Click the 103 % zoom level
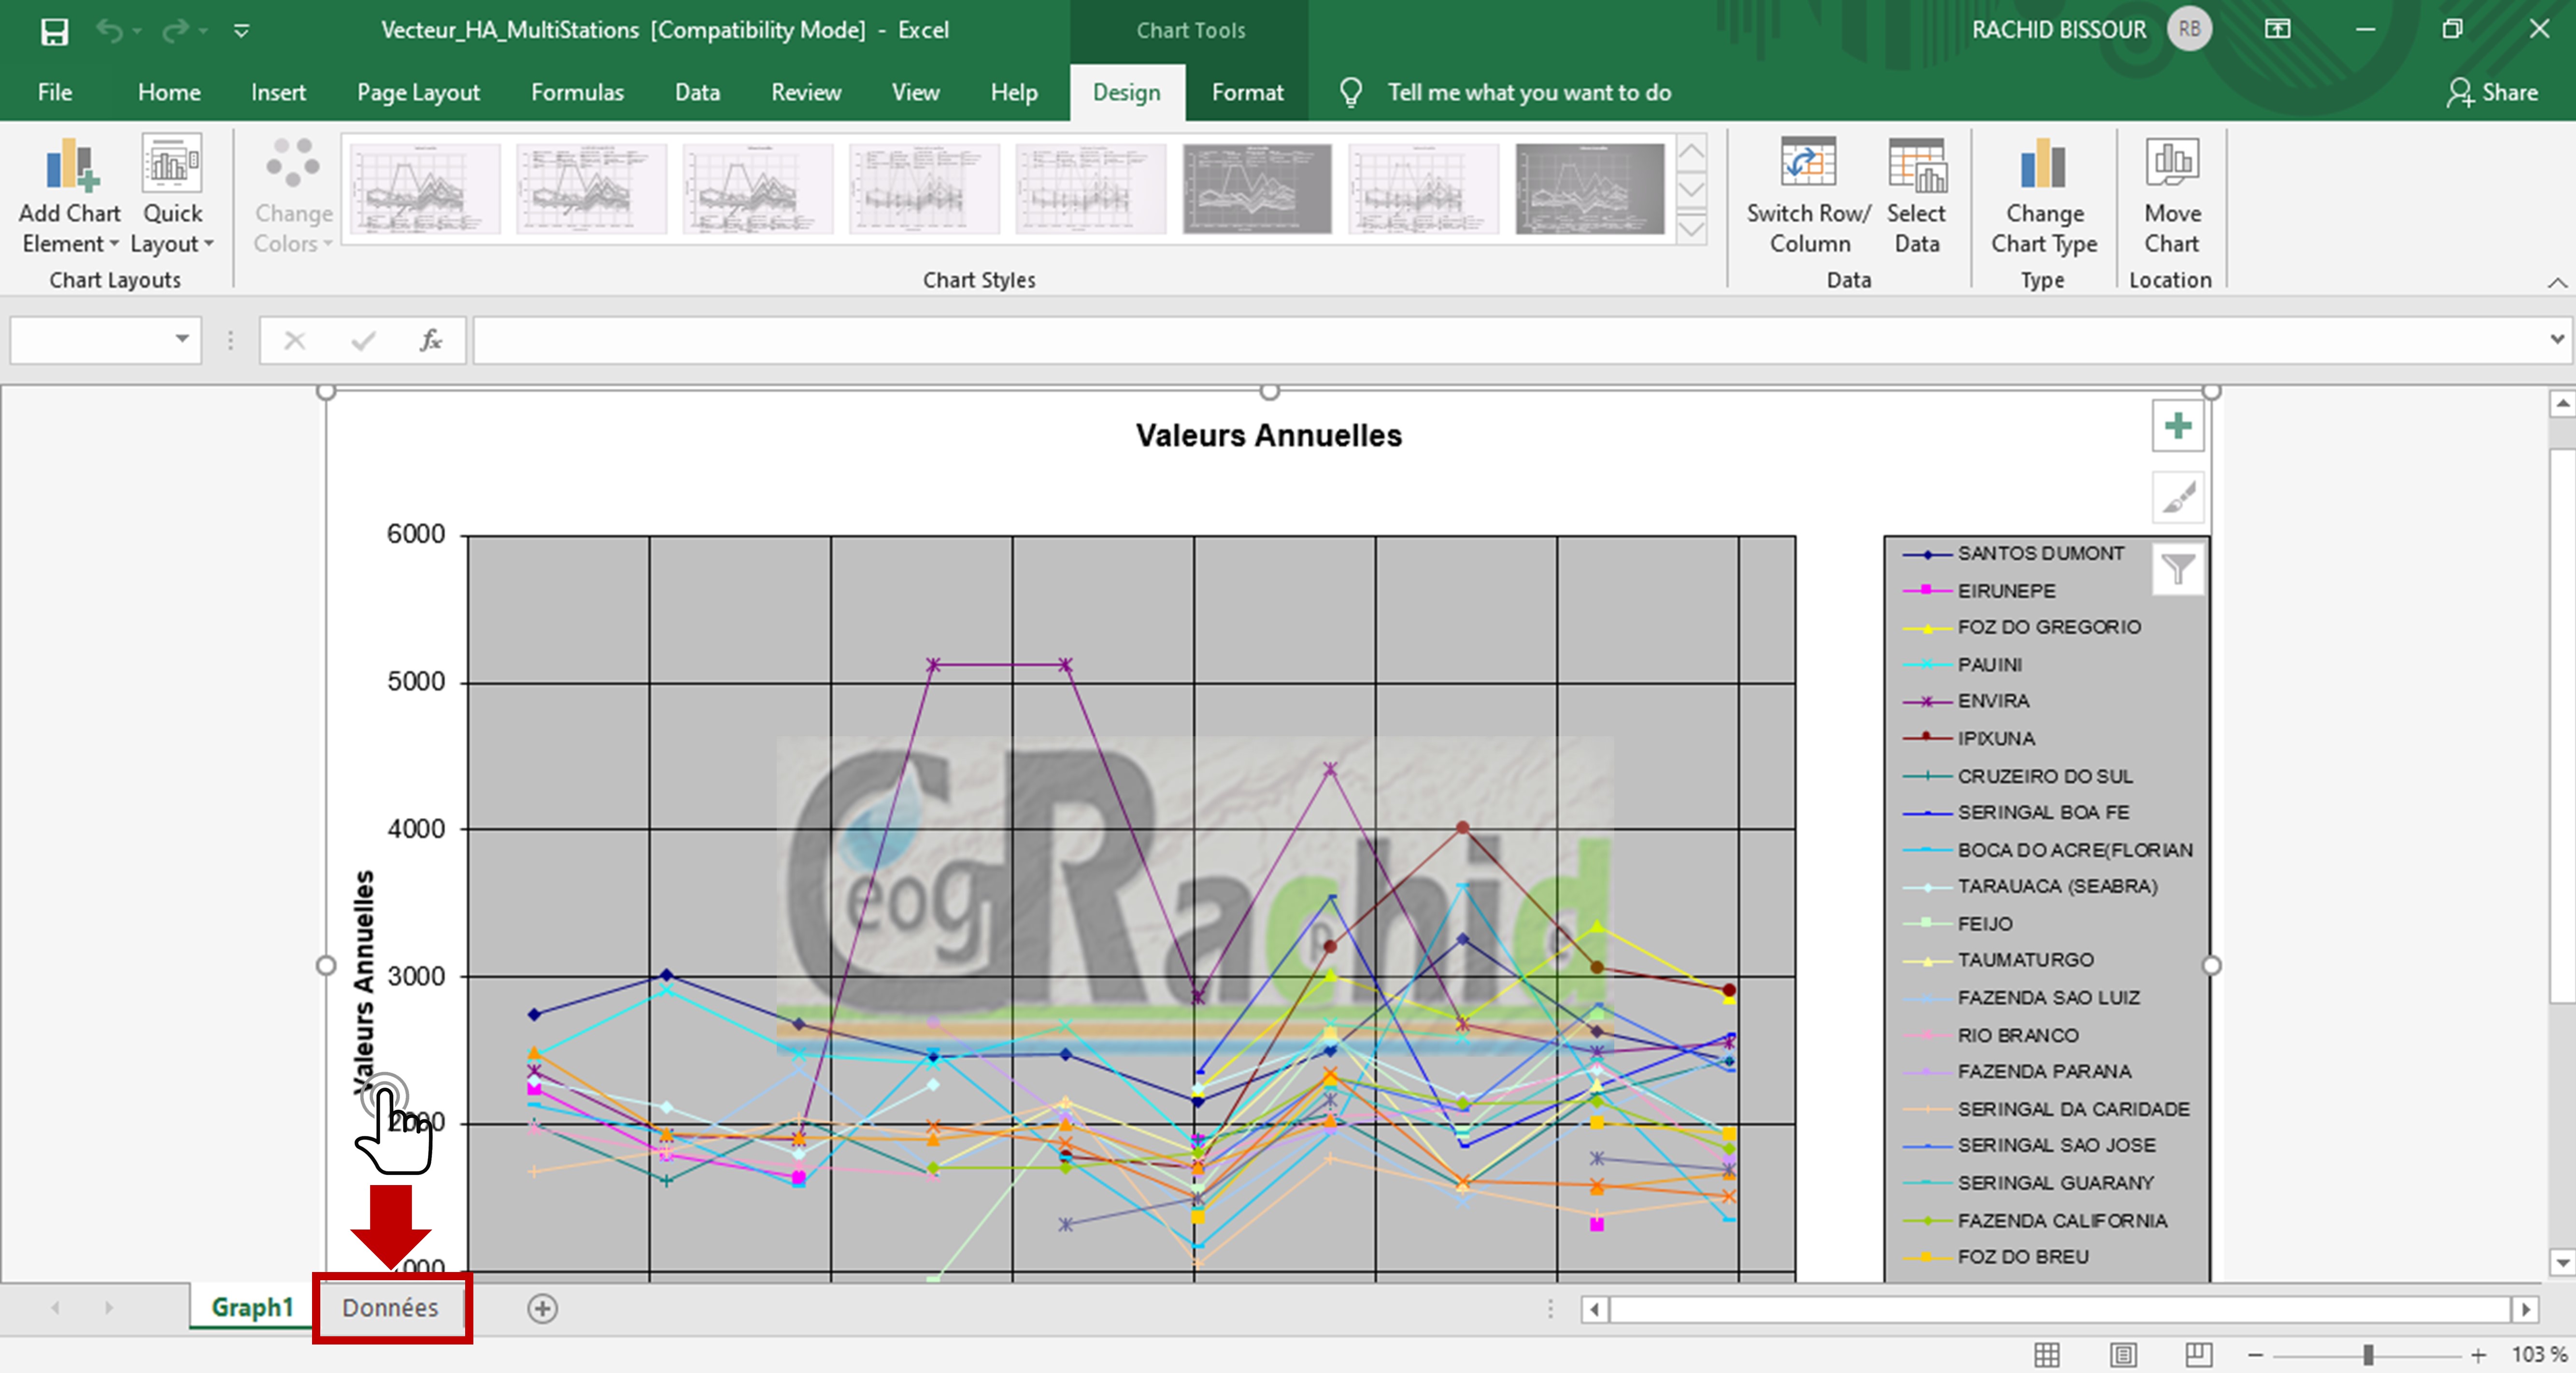This screenshot has height=1373, width=2576. pos(2538,1355)
